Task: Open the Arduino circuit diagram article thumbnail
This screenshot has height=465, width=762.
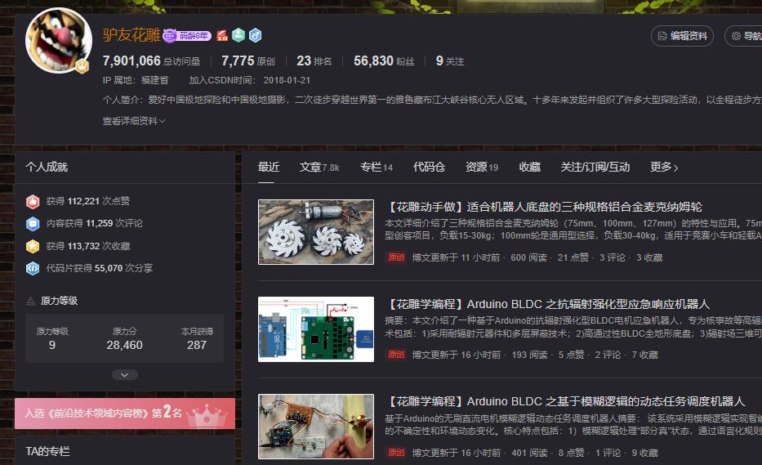Action: [316, 329]
